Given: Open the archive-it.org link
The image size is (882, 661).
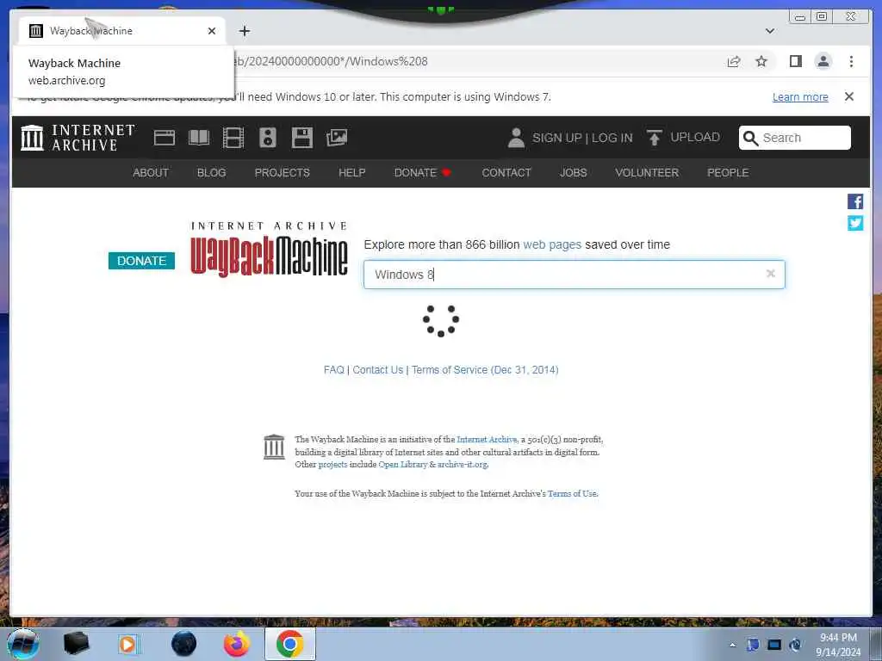Looking at the screenshot, I should (x=463, y=464).
